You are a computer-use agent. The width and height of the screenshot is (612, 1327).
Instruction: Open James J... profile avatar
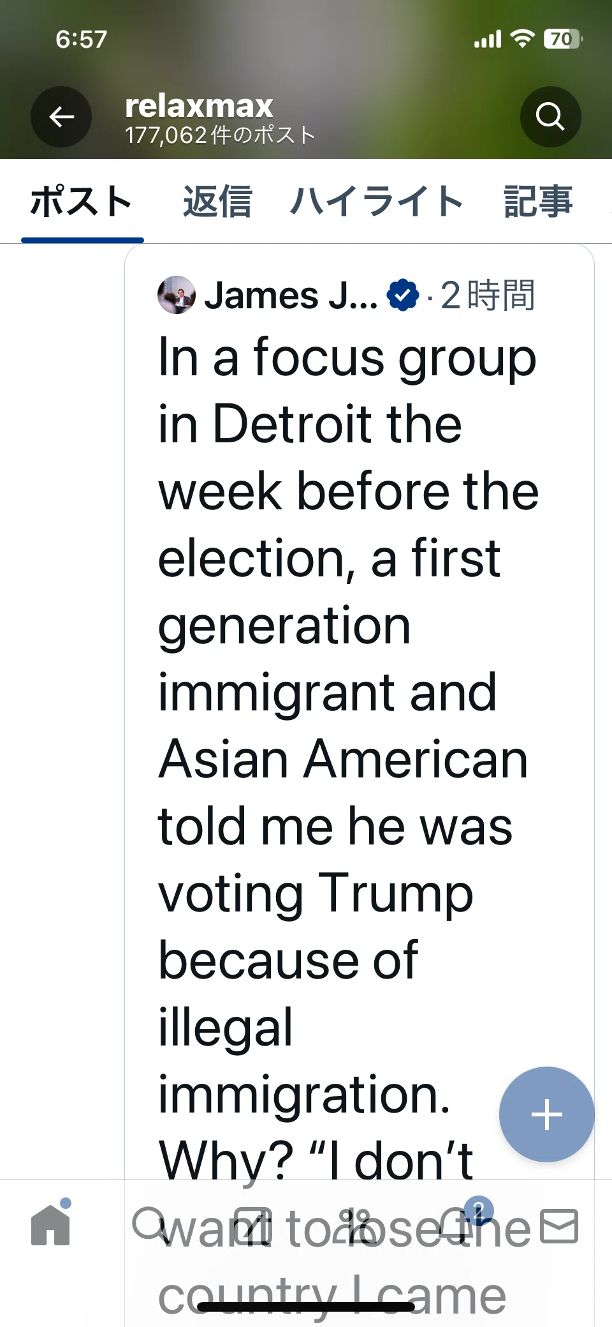coord(177,295)
